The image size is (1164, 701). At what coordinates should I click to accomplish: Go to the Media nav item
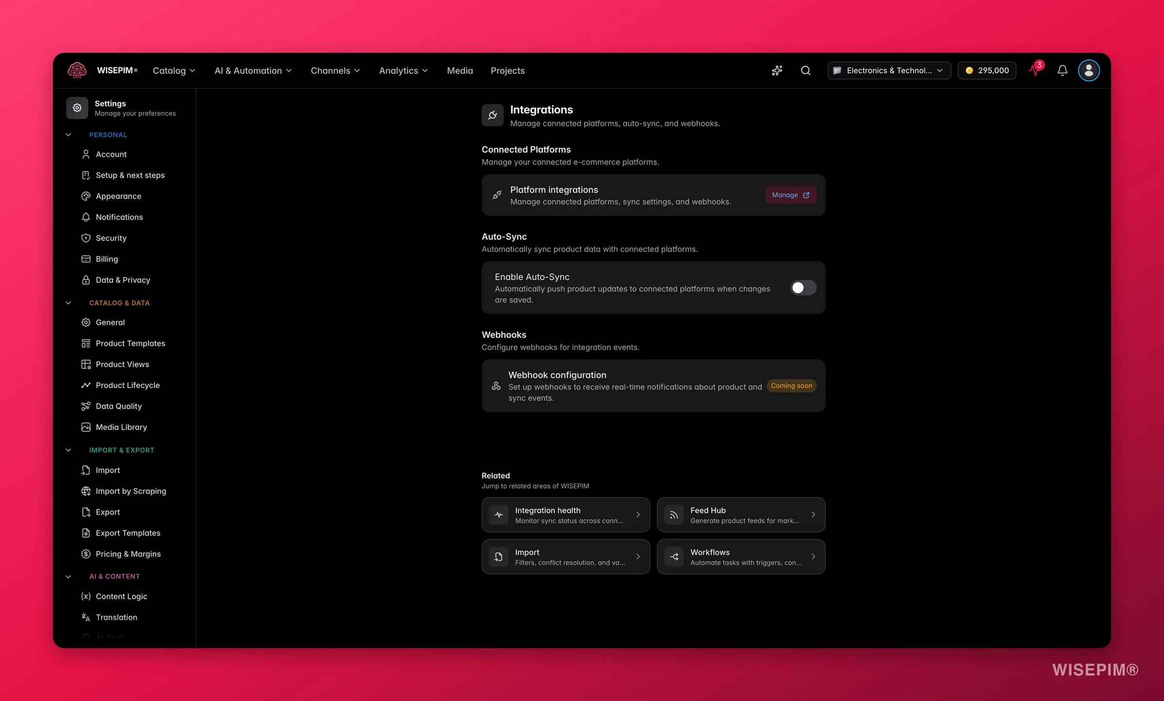(x=460, y=70)
